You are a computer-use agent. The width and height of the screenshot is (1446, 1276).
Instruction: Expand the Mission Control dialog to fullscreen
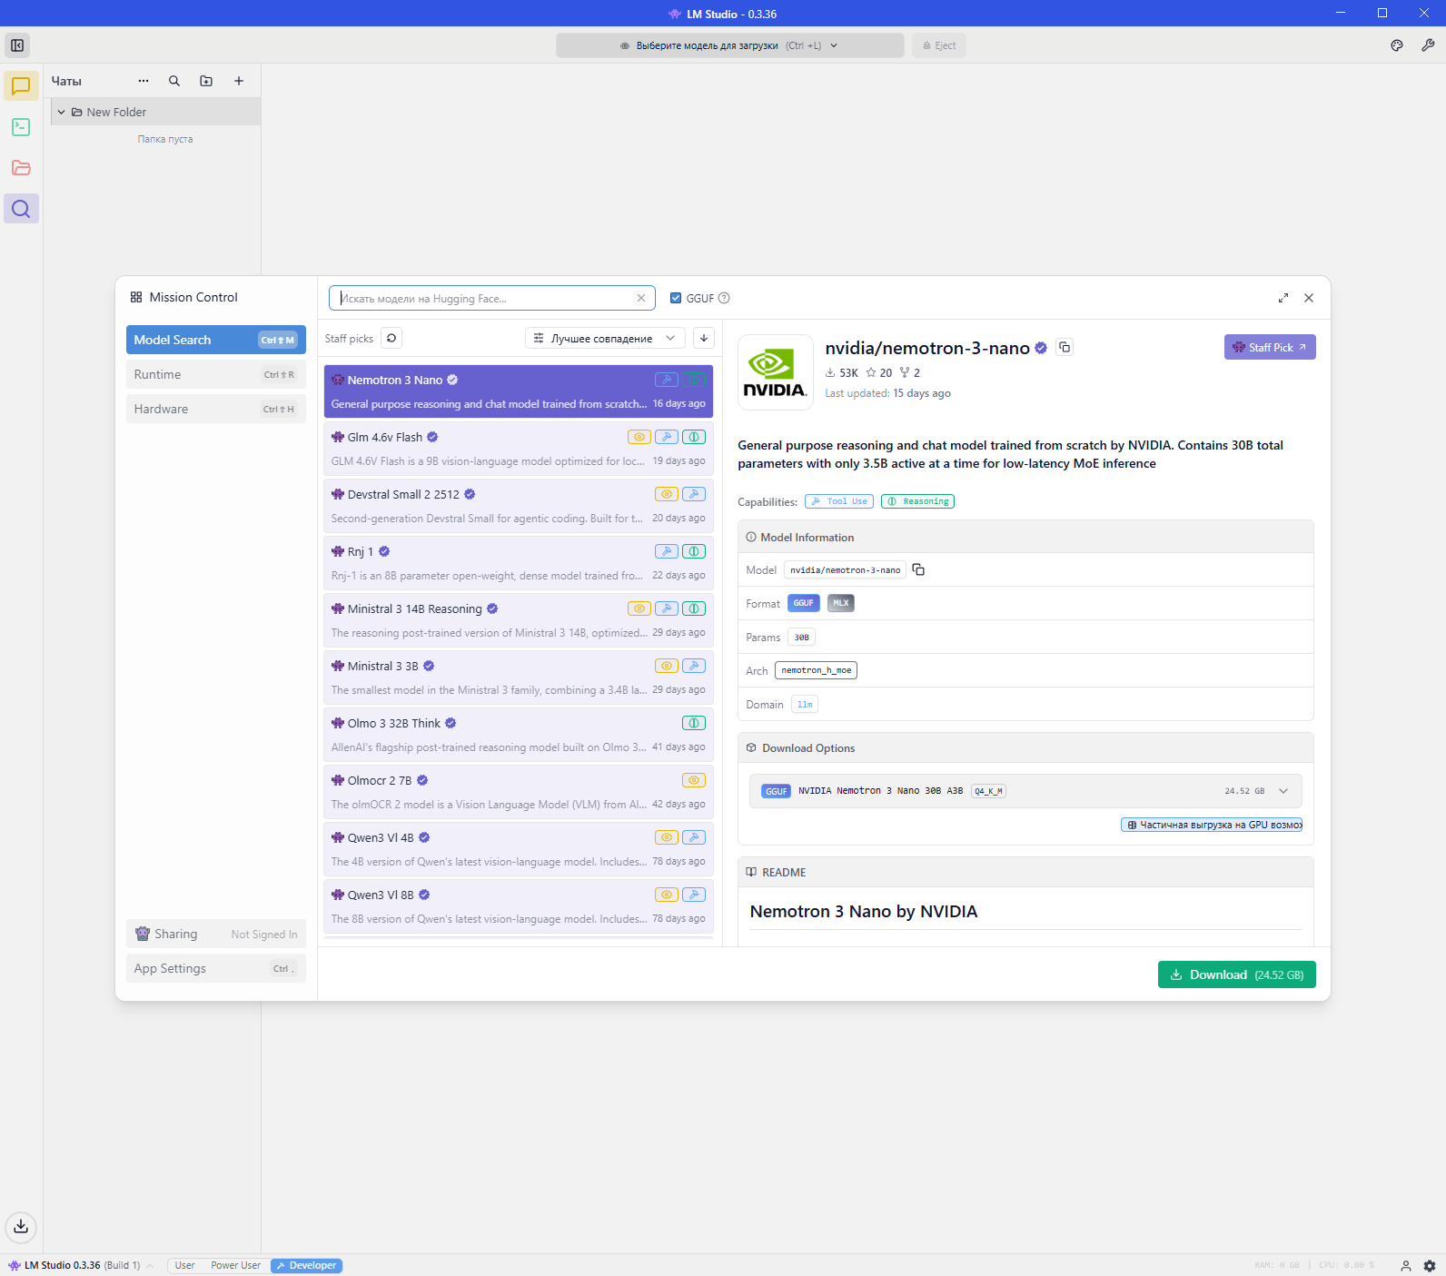point(1283,298)
